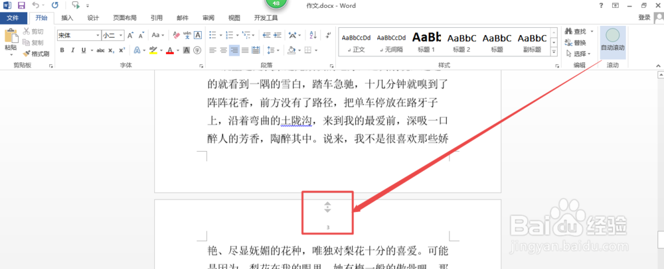Toggle character shading with the gray A icon
This screenshot has width=664, height=269.
coord(187,50)
